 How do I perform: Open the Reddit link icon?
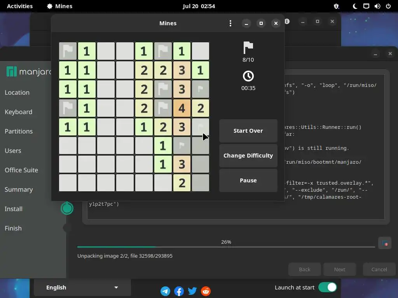tap(206, 291)
